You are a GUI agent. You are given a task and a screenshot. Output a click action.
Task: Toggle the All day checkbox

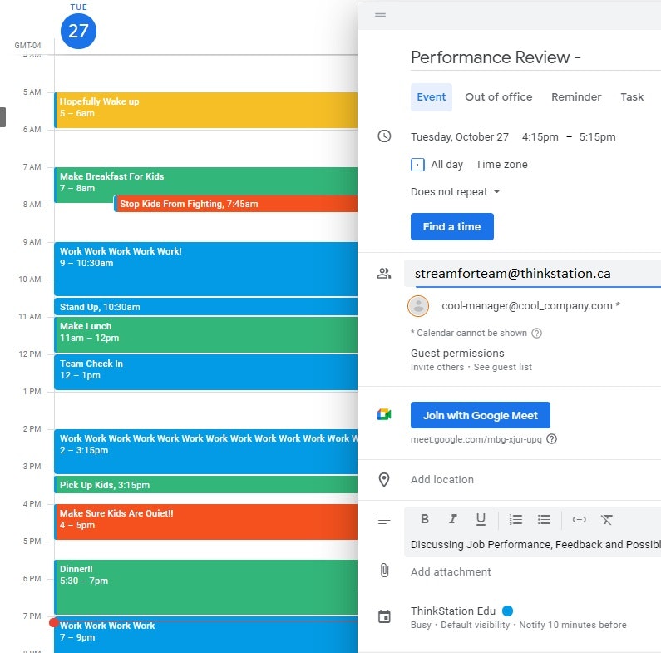point(417,164)
